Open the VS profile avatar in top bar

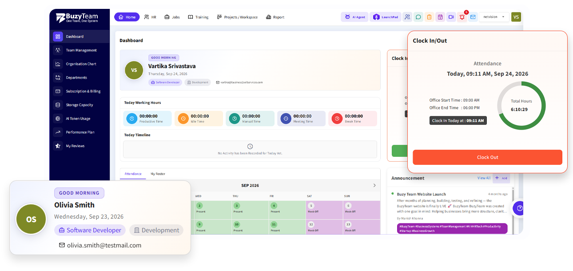click(x=516, y=17)
